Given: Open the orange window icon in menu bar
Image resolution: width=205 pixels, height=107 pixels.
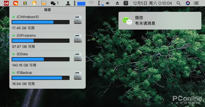Looking at the screenshot, I should [44, 3].
